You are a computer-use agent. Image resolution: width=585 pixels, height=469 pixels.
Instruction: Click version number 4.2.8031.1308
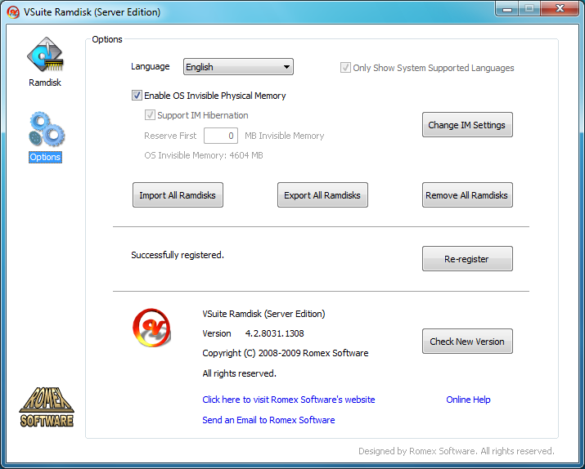(x=275, y=333)
